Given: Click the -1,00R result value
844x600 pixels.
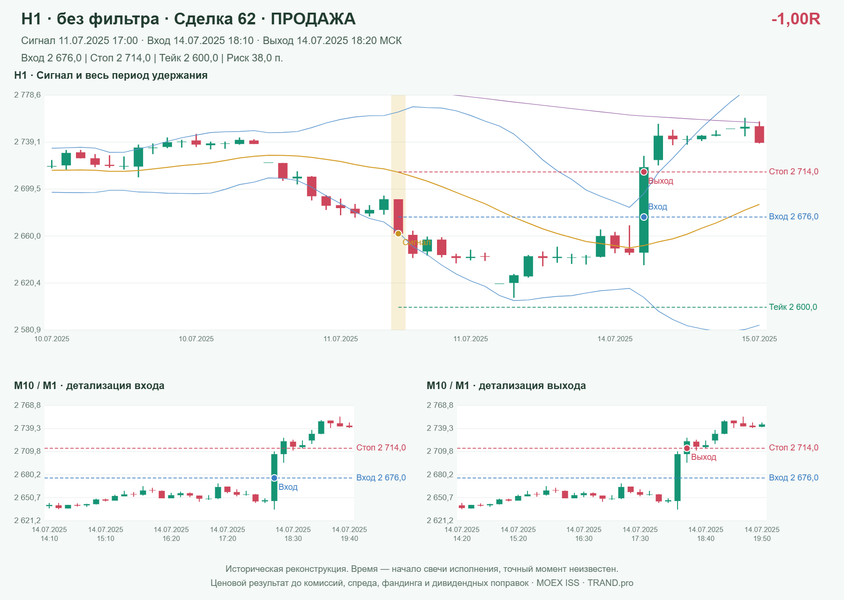Looking at the screenshot, I should click(796, 19).
